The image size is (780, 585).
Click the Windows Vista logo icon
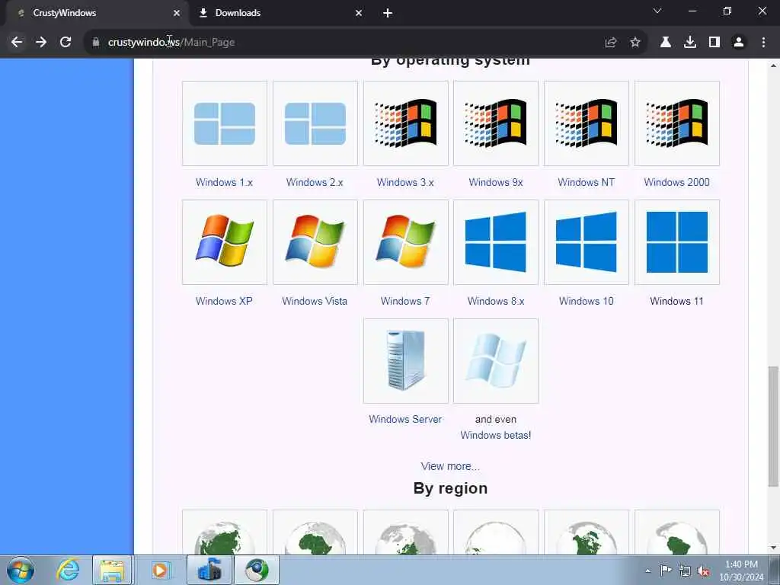click(x=315, y=242)
